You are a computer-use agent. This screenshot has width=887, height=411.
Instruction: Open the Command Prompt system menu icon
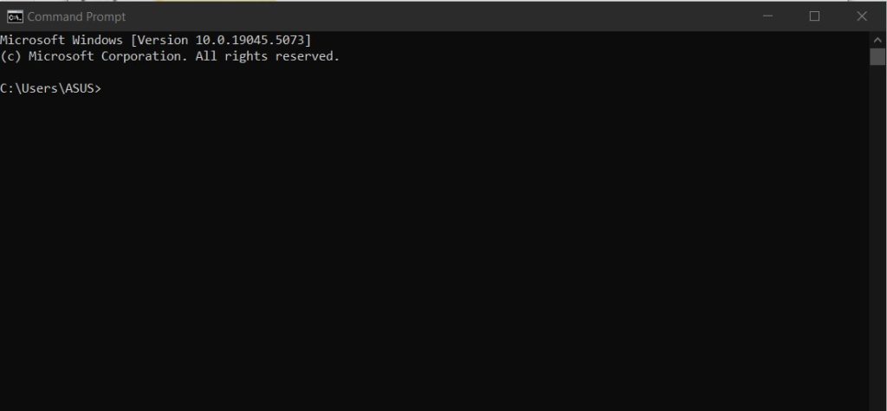pyautogui.click(x=15, y=16)
